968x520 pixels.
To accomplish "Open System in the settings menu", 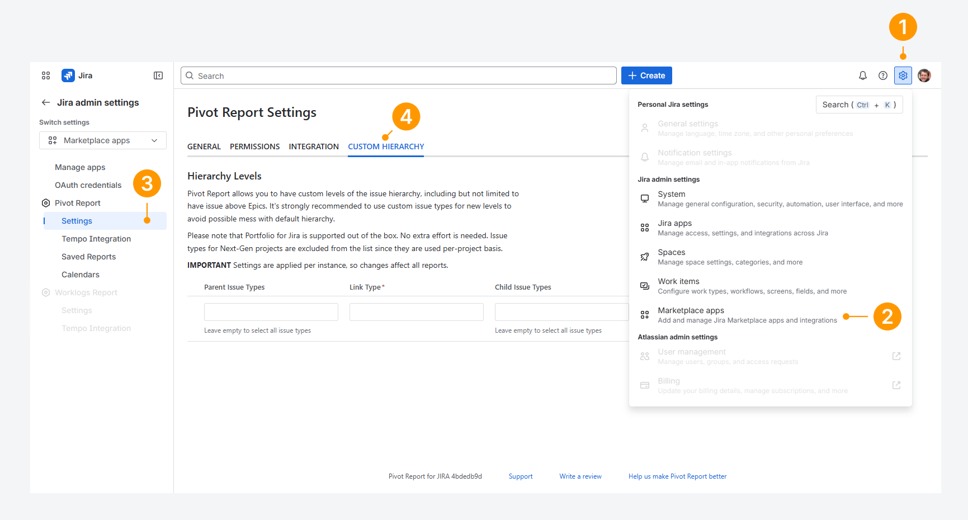I will pos(771,198).
